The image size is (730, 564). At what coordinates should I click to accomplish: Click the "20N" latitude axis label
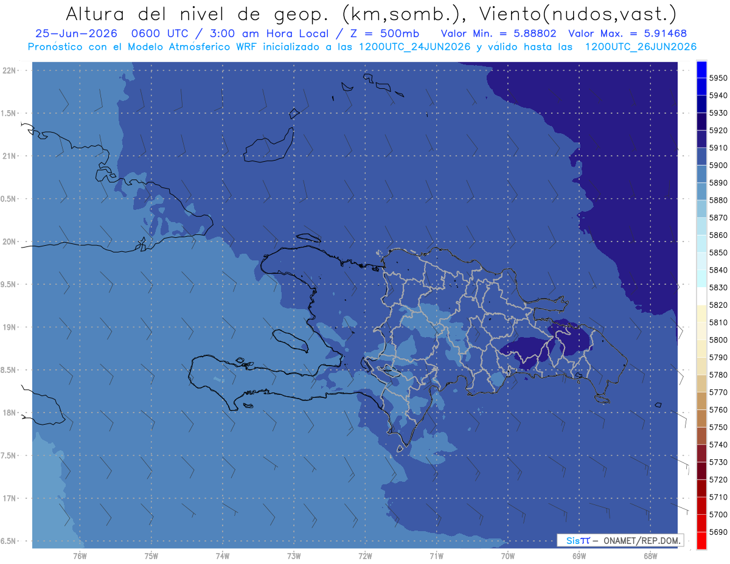point(10,242)
